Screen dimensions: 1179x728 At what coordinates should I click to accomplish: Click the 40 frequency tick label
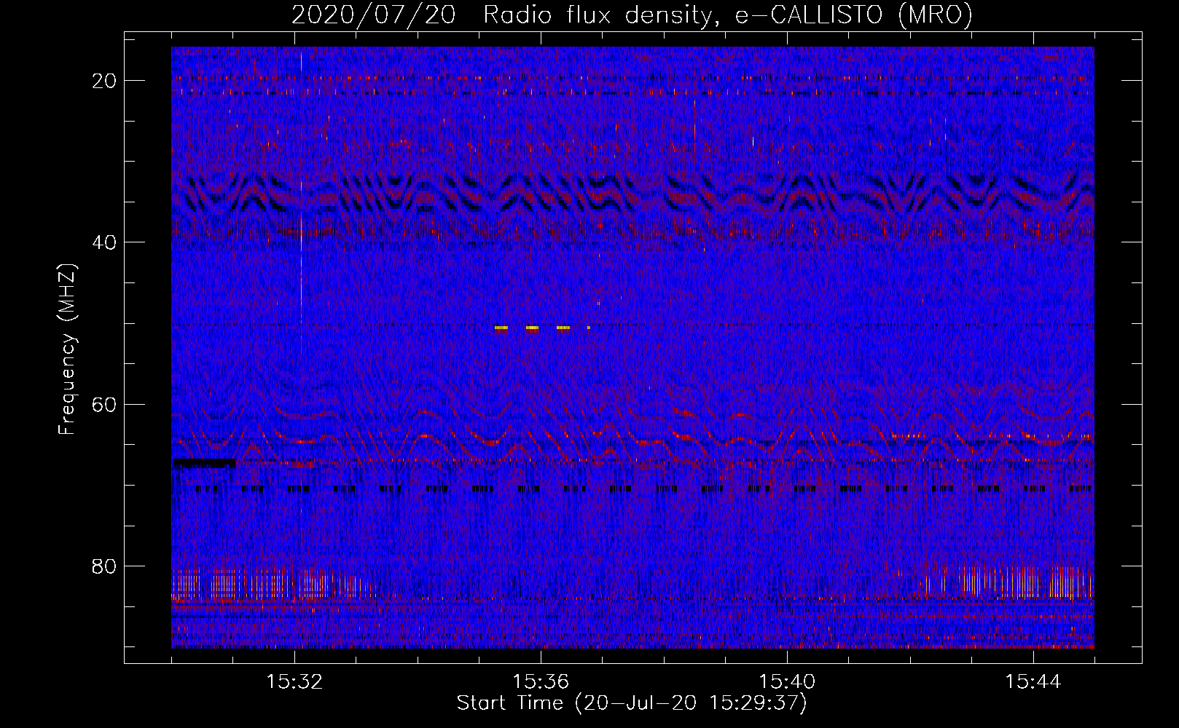pos(104,242)
